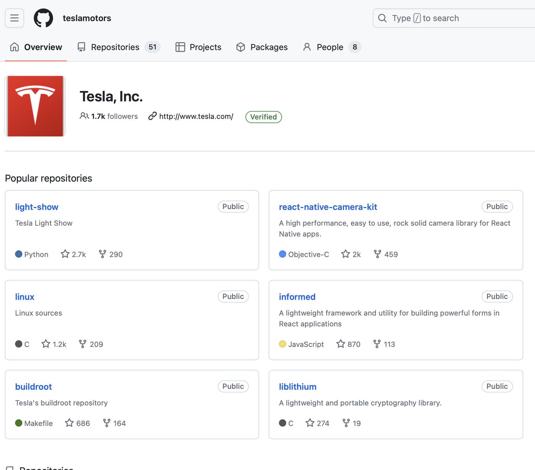Screen dimensions: 535x470
Task: Click the Projects table icon
Action: [x=180, y=47]
